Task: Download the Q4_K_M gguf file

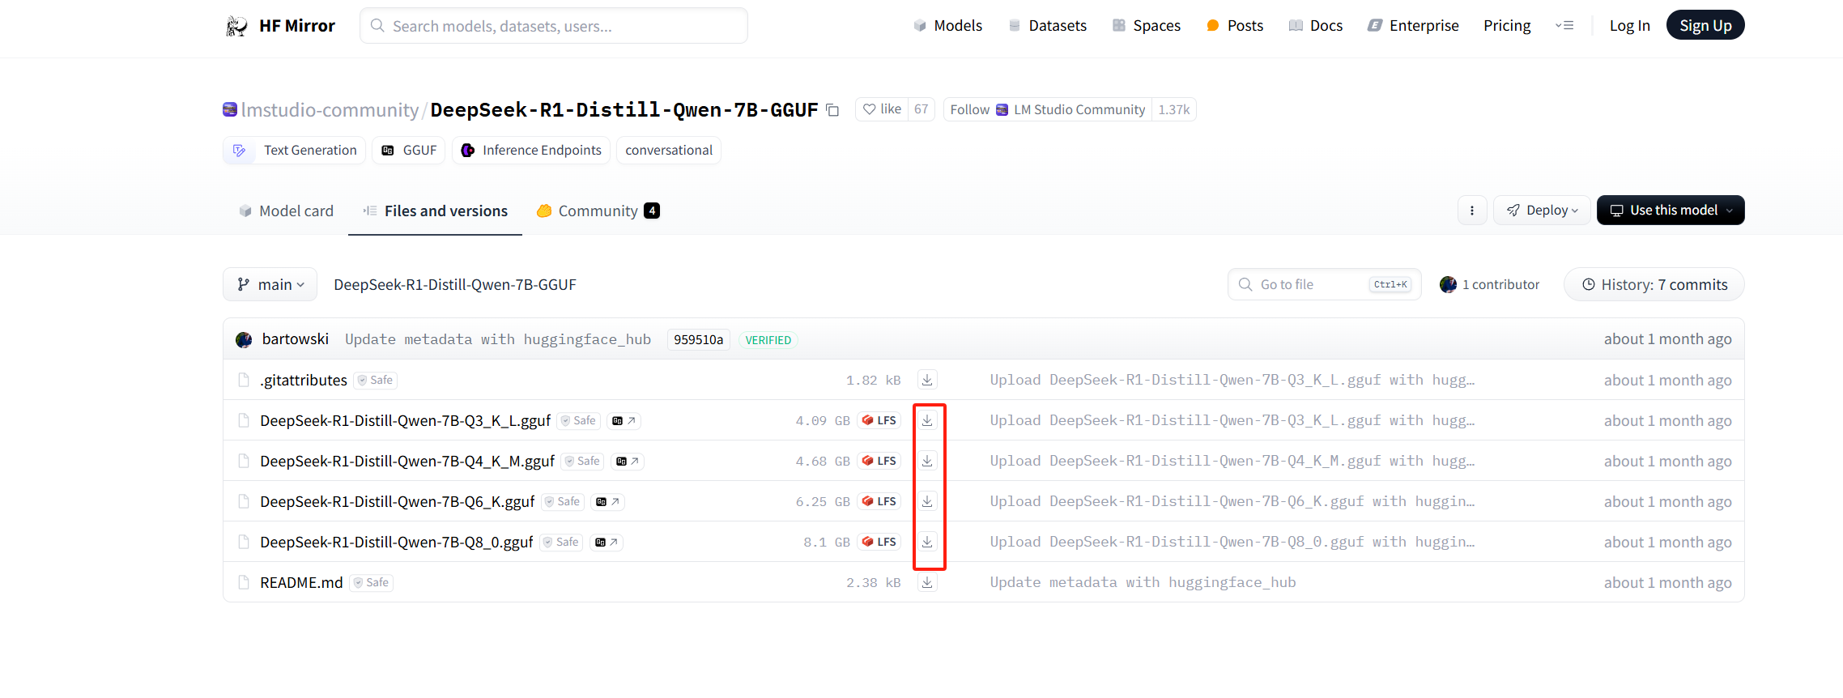Action: 927,461
